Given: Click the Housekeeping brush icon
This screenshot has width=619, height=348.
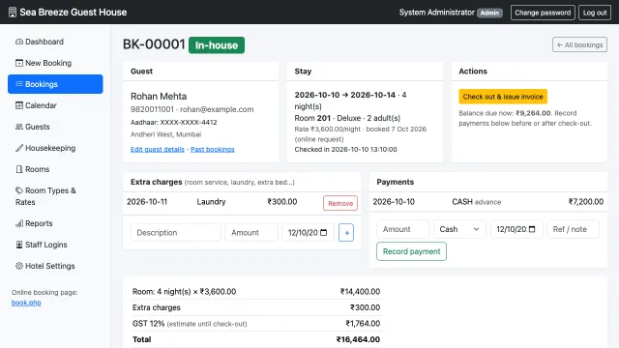Looking at the screenshot, I should tap(19, 148).
